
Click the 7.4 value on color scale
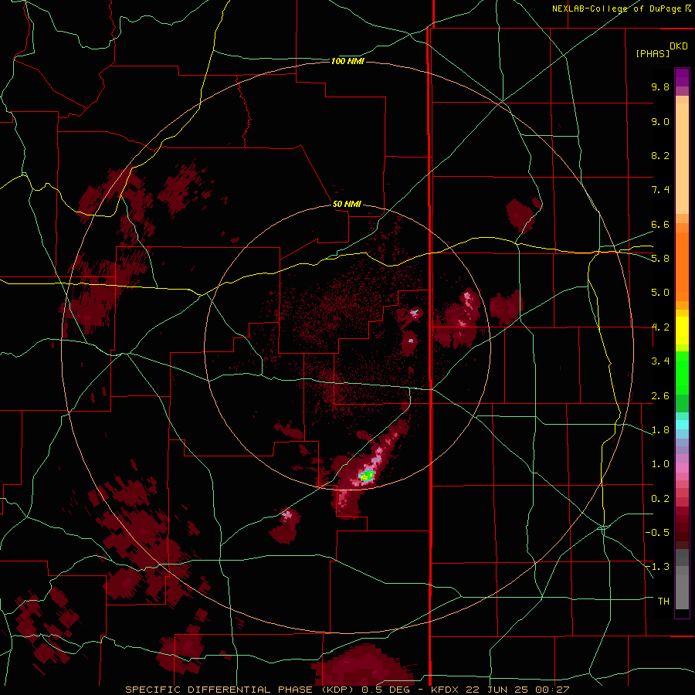pyautogui.click(x=660, y=190)
